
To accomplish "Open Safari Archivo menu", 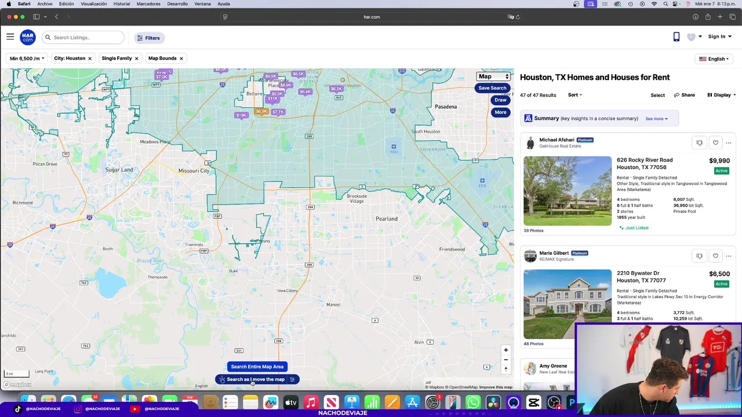I will click(45, 4).
